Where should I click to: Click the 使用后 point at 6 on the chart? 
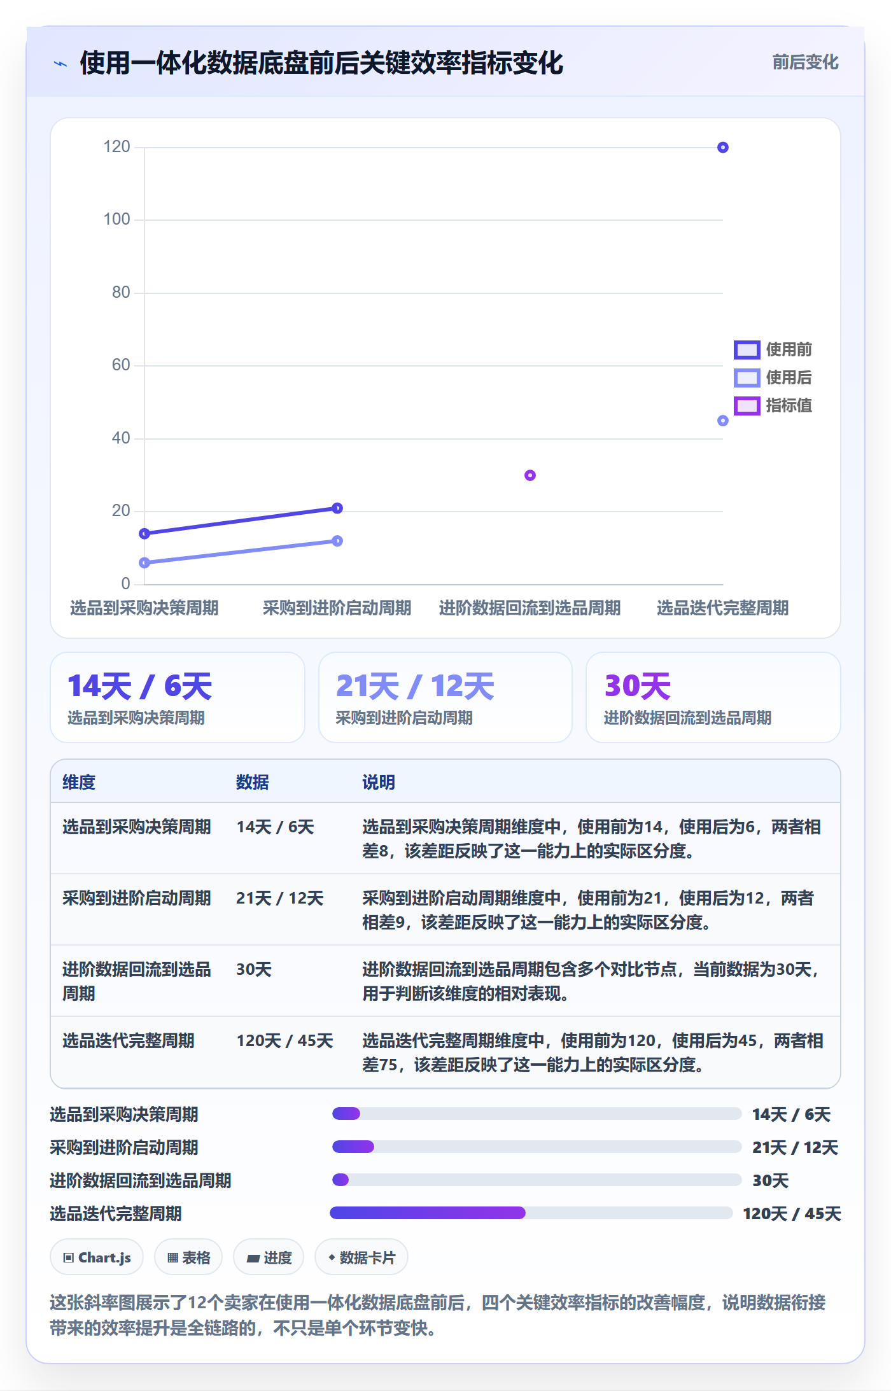tap(144, 563)
